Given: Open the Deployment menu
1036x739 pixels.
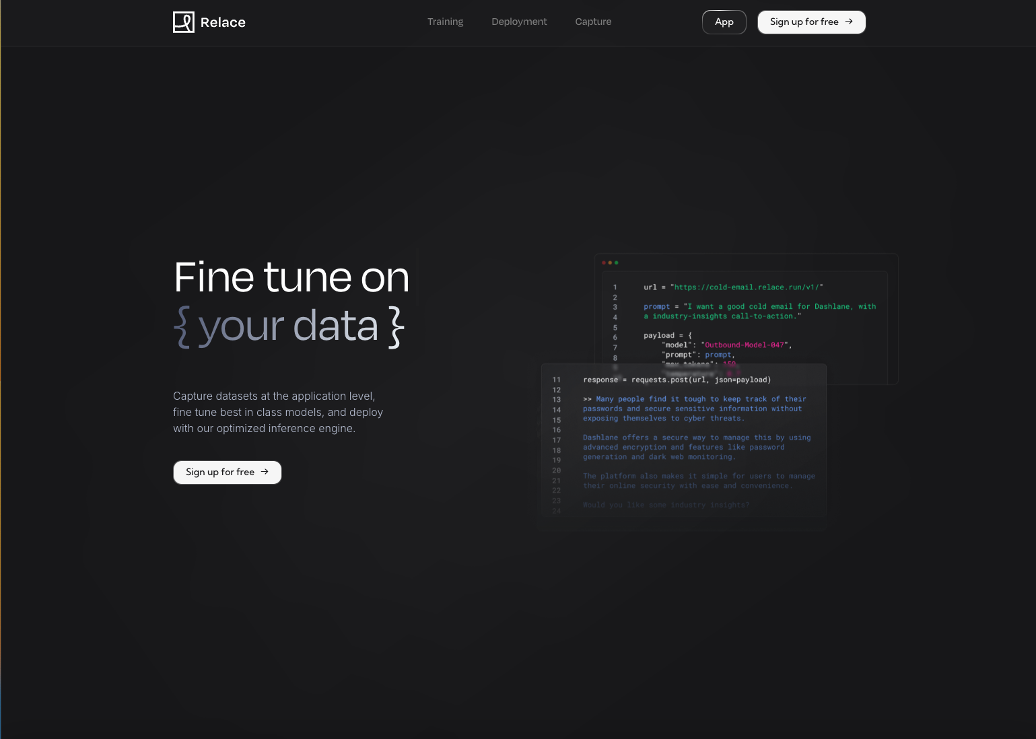Looking at the screenshot, I should pos(519,22).
